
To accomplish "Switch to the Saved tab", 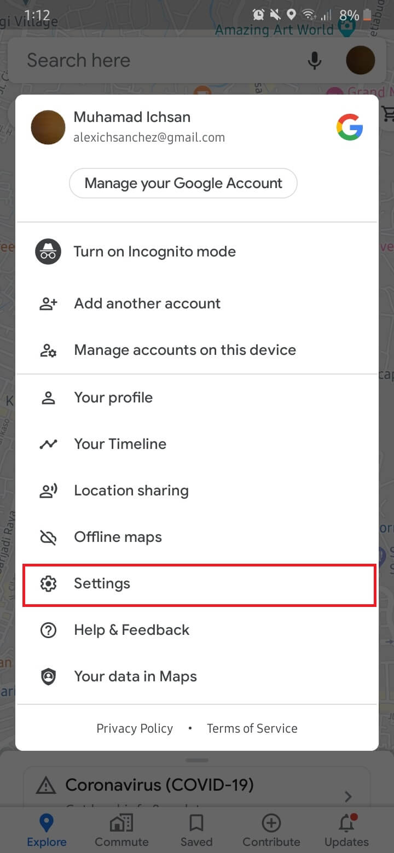I will pos(196,829).
